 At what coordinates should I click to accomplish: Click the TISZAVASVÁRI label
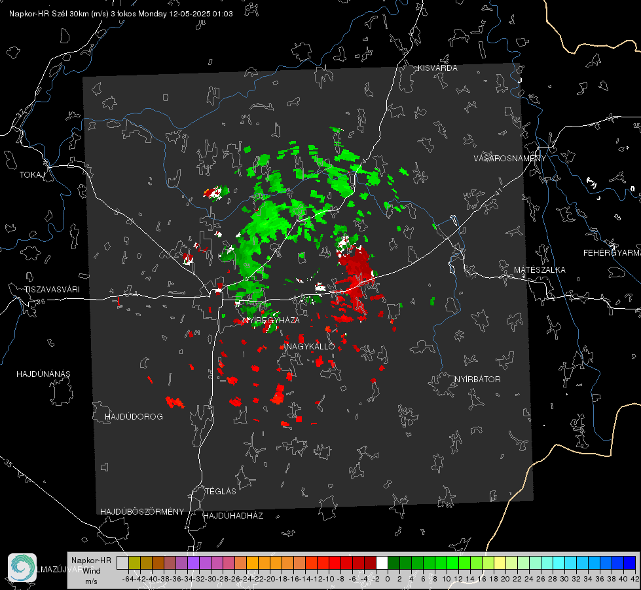pos(52,290)
